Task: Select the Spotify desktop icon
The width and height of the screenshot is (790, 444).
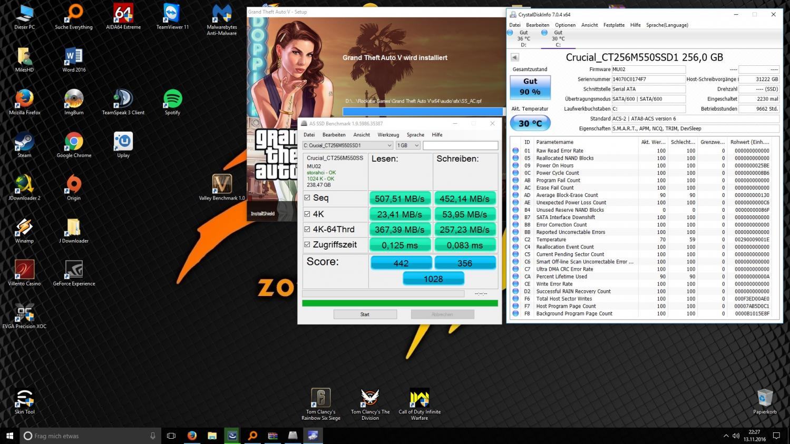Action: pyautogui.click(x=172, y=103)
